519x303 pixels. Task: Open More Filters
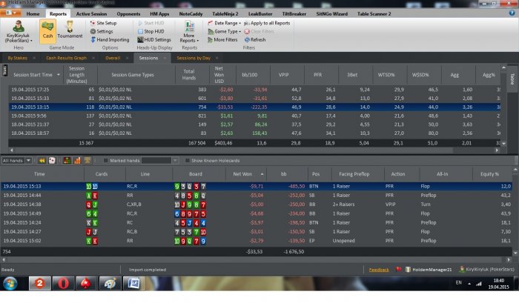(x=222, y=40)
